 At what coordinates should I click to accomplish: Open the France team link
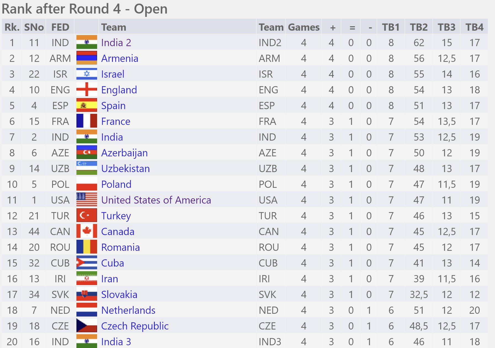click(x=116, y=121)
